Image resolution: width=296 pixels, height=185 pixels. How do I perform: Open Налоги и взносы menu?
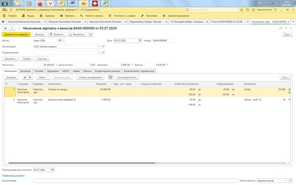(x=92, y=16)
